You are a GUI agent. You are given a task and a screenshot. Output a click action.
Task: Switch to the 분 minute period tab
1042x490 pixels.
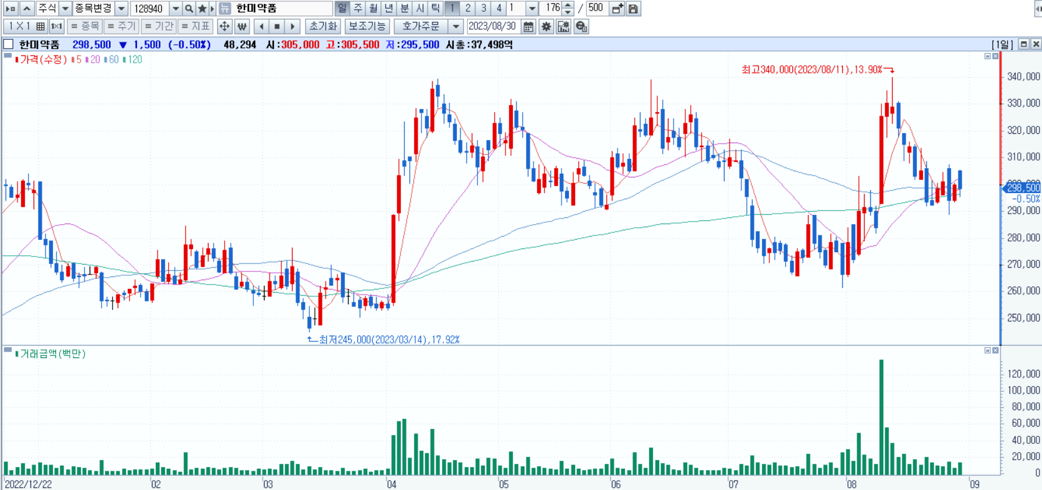405,9
